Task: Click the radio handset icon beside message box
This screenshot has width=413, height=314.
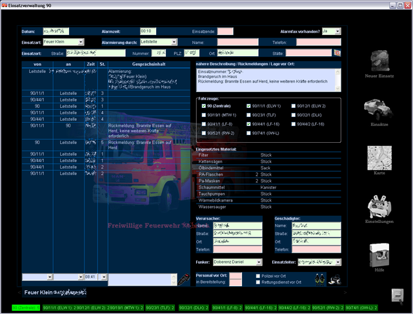Action: (x=184, y=280)
